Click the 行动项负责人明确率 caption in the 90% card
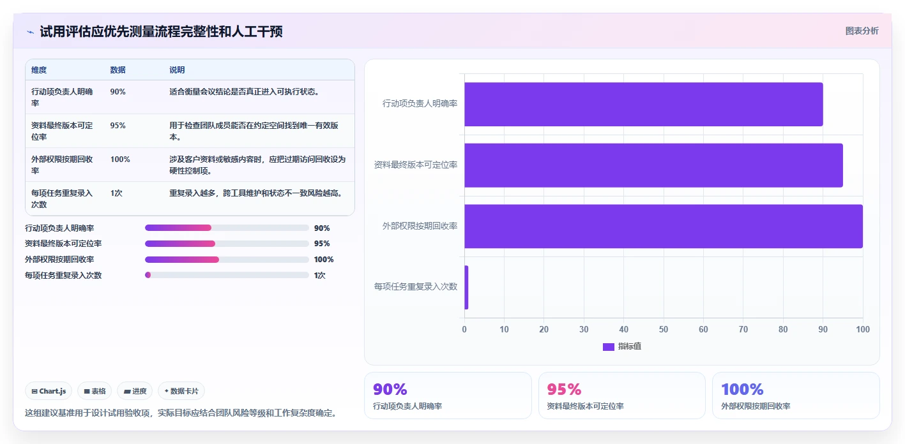This screenshot has height=444, width=905. (407, 406)
